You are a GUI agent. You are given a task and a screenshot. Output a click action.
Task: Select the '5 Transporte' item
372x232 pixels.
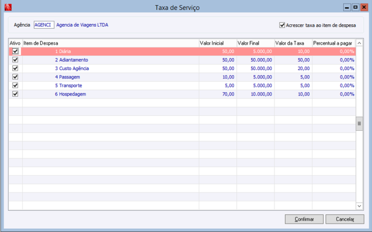68,85
